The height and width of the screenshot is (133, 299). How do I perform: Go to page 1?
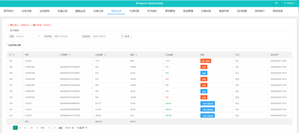pos(15,128)
